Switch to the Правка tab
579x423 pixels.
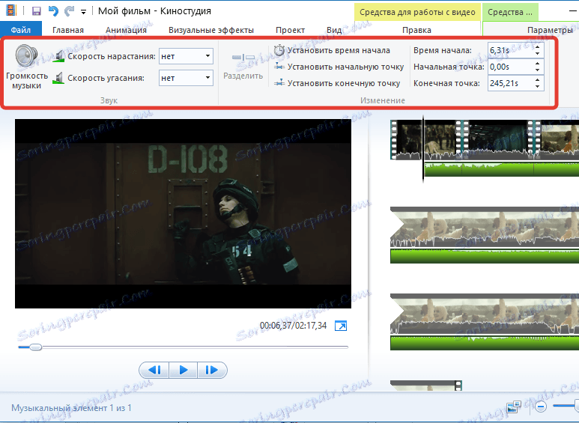416,30
